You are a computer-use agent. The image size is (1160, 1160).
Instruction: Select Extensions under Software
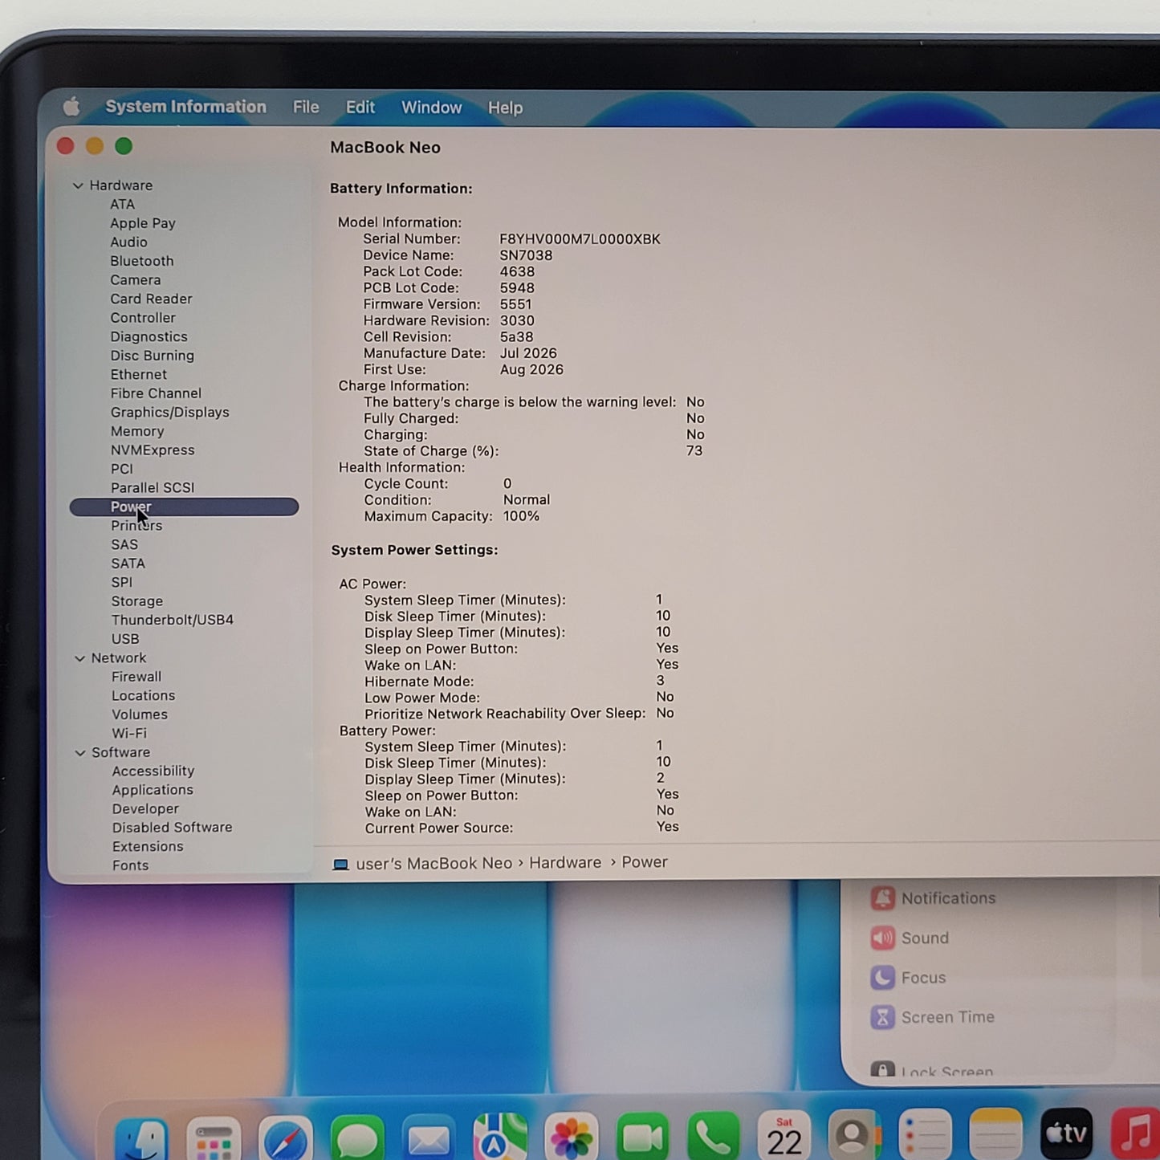(x=148, y=846)
